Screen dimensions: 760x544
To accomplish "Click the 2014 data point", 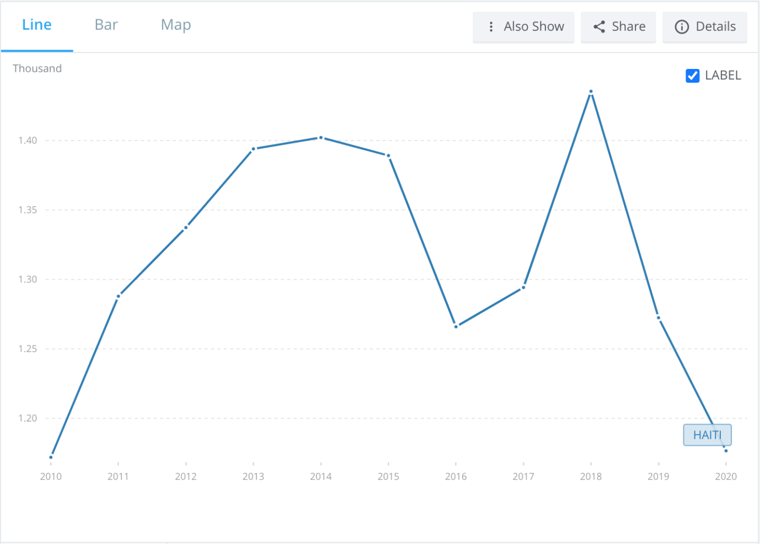I will pyautogui.click(x=321, y=137).
